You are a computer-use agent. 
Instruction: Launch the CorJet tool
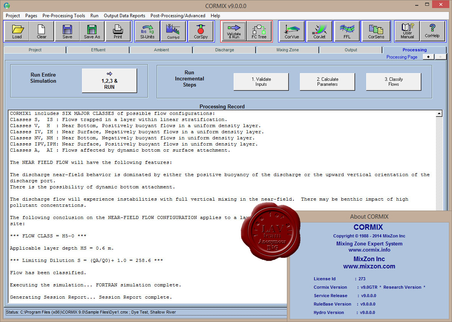319,31
